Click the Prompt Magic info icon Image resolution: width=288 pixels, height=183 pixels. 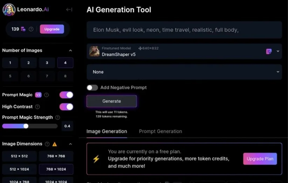tap(47, 95)
